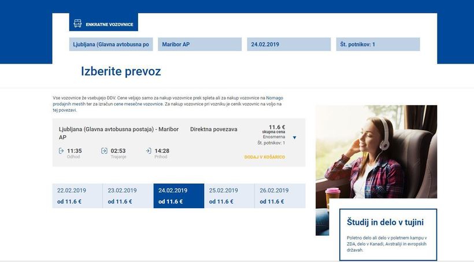
Task: Click the arrival arrow icon next to 14:28
Action: (149, 151)
